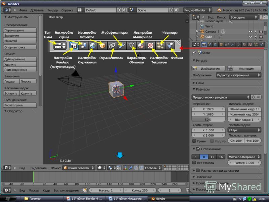Open the Файл menu
The image size is (269, 202).
coord(23,10)
